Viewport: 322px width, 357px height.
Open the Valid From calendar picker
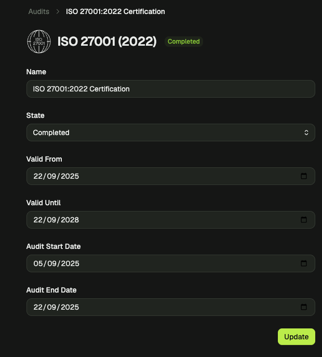pos(304,176)
